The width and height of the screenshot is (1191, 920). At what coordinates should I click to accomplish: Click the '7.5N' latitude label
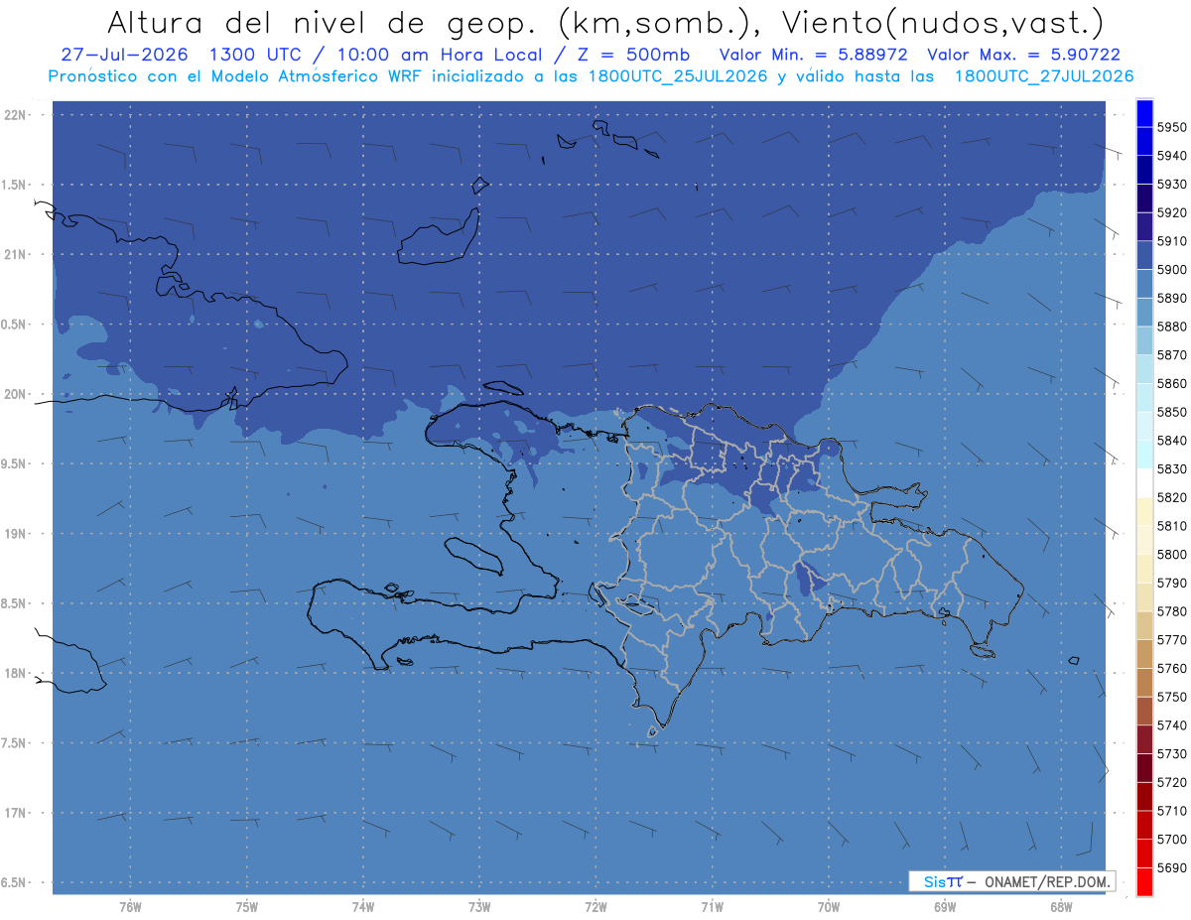tap(14, 742)
